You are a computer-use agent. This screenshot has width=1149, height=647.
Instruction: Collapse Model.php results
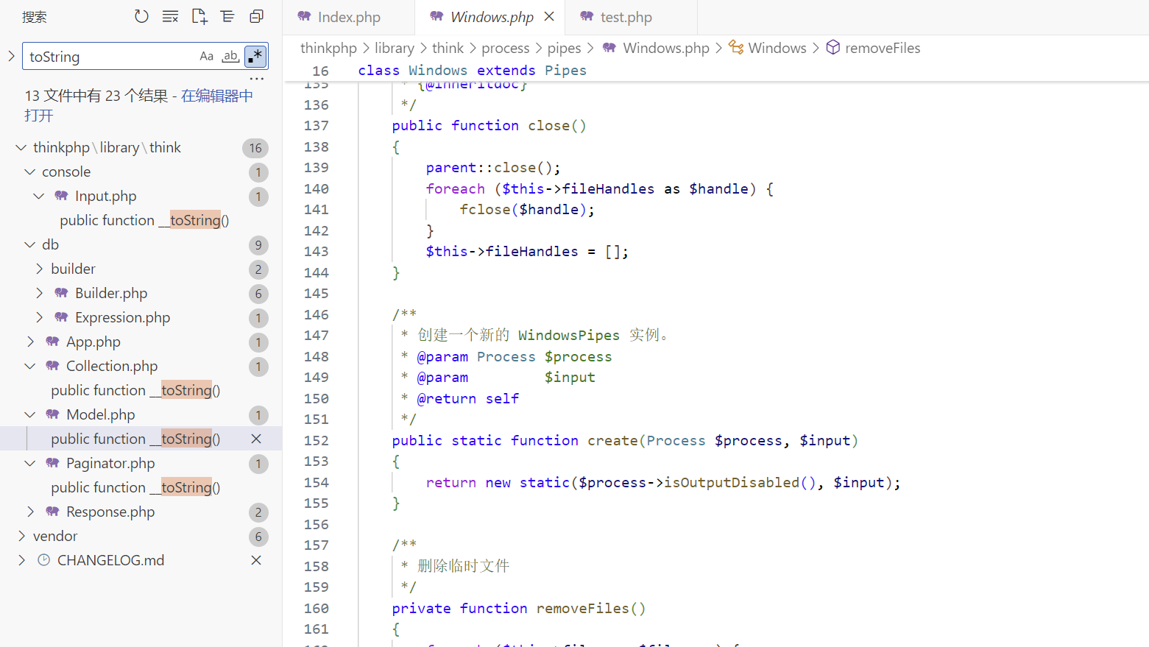pos(29,414)
